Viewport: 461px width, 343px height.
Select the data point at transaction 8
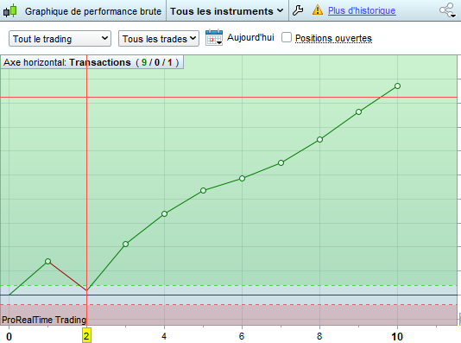click(320, 139)
